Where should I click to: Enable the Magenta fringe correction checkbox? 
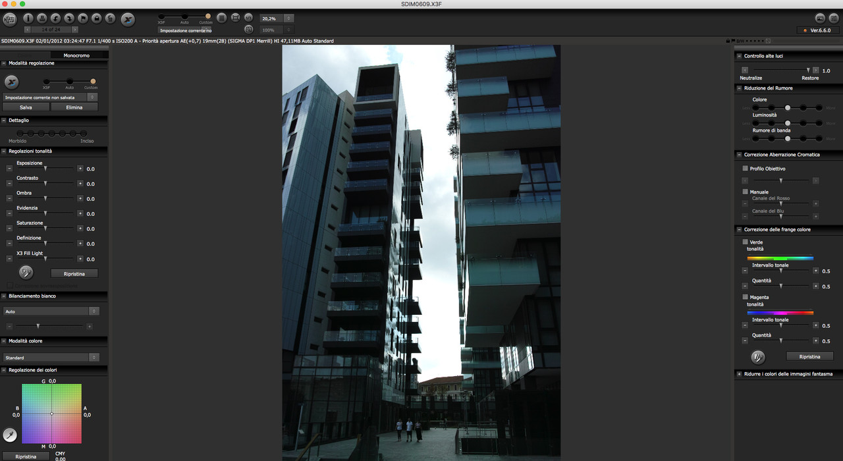point(746,297)
